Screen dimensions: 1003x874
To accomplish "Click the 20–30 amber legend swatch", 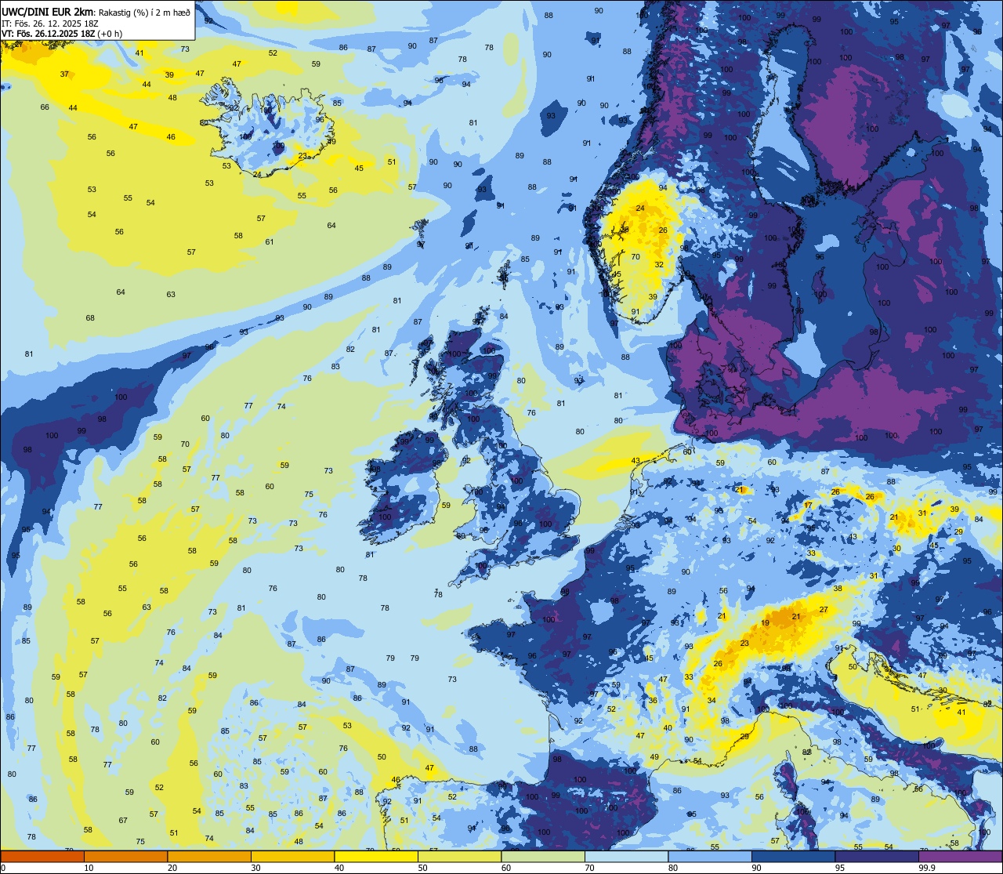I will pos(209,856).
